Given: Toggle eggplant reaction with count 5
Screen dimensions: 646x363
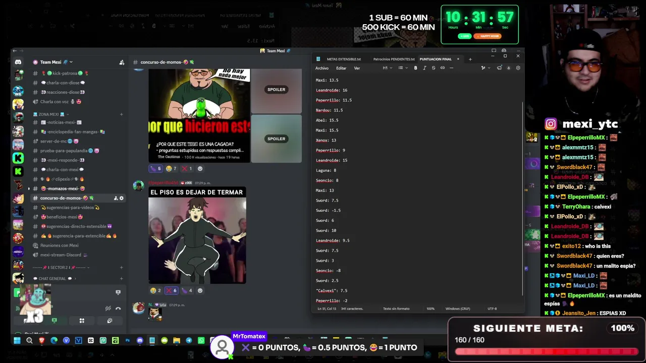Looking at the screenshot, I should (155, 168).
